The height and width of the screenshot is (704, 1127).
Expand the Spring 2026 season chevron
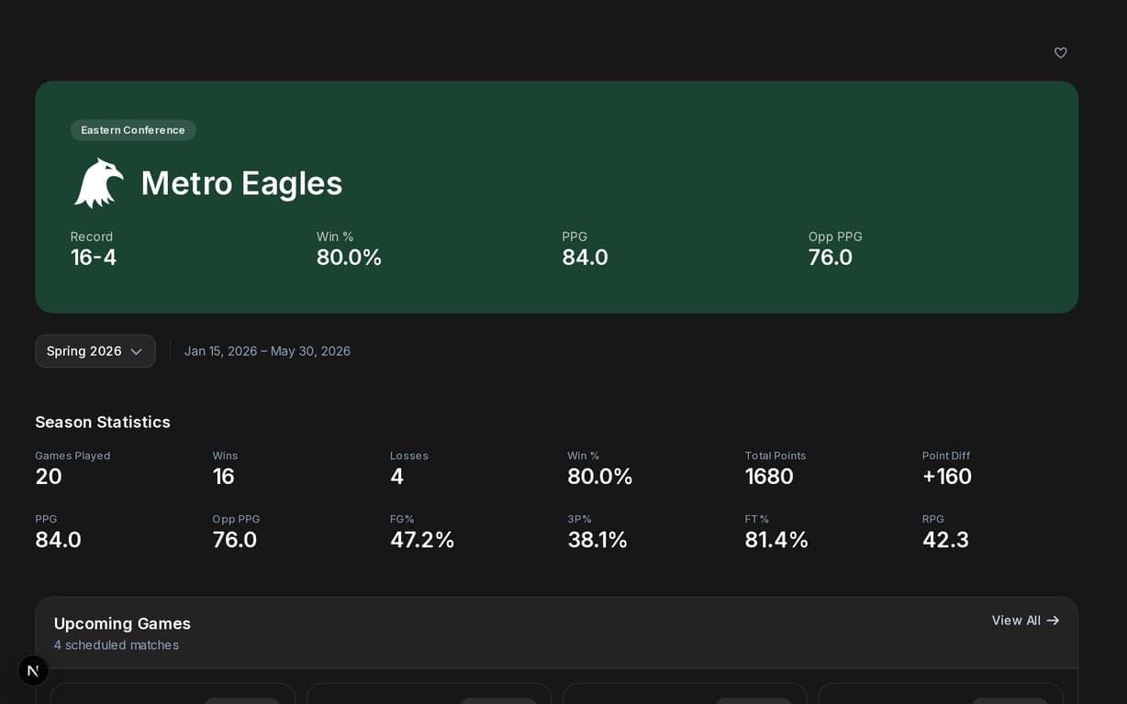pos(136,352)
